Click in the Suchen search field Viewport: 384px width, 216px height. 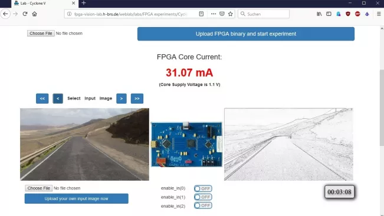point(264,14)
